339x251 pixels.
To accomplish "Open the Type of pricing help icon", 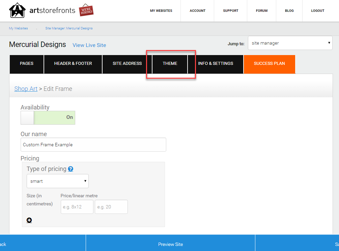I will click(70, 169).
